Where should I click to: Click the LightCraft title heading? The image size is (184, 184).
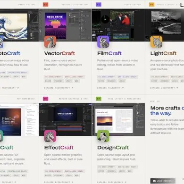pos(163,53)
